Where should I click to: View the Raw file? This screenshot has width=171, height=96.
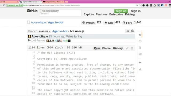[97, 48]
